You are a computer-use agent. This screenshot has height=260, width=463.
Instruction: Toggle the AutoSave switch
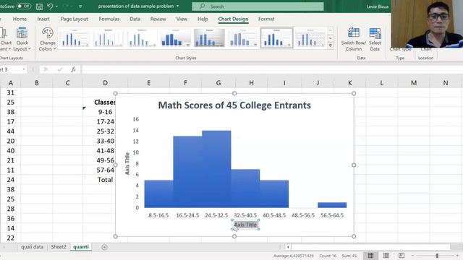tap(23, 6)
